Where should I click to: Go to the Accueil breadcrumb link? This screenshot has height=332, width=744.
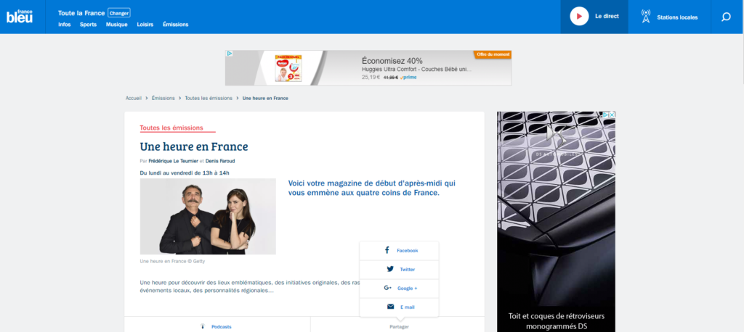134,98
